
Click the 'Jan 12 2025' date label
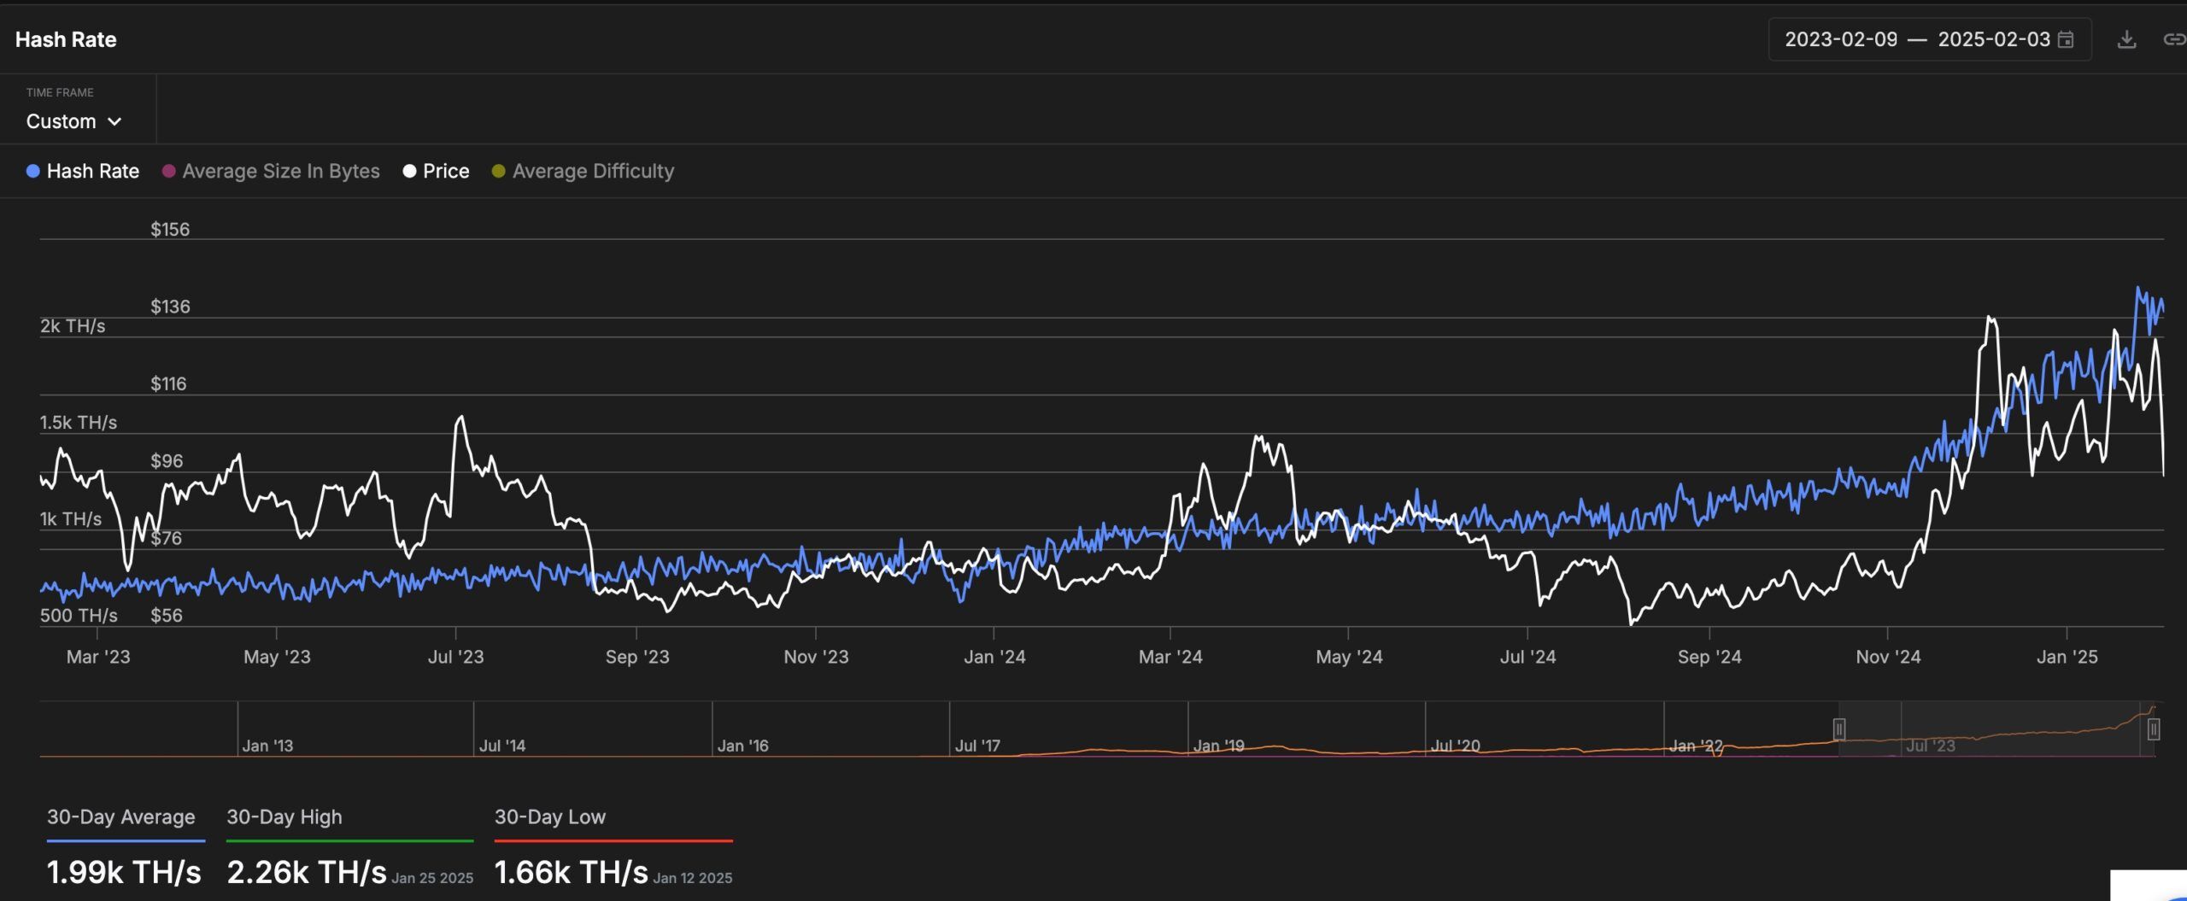pyautogui.click(x=693, y=878)
